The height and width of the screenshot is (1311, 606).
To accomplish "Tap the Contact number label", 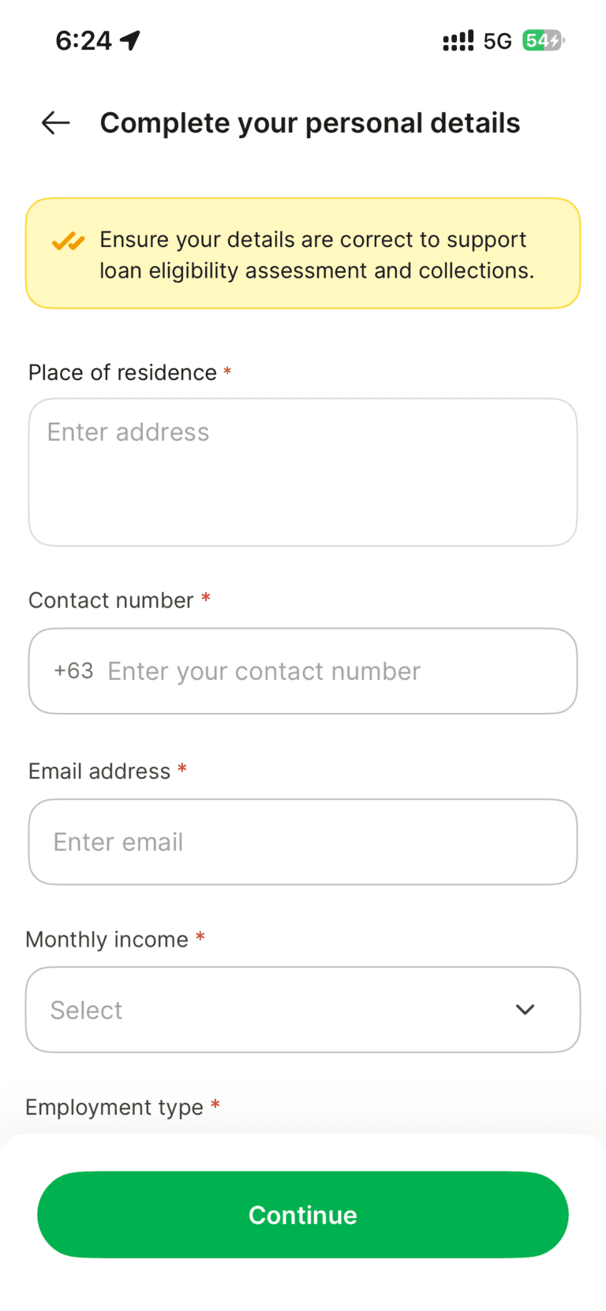I will coord(110,600).
